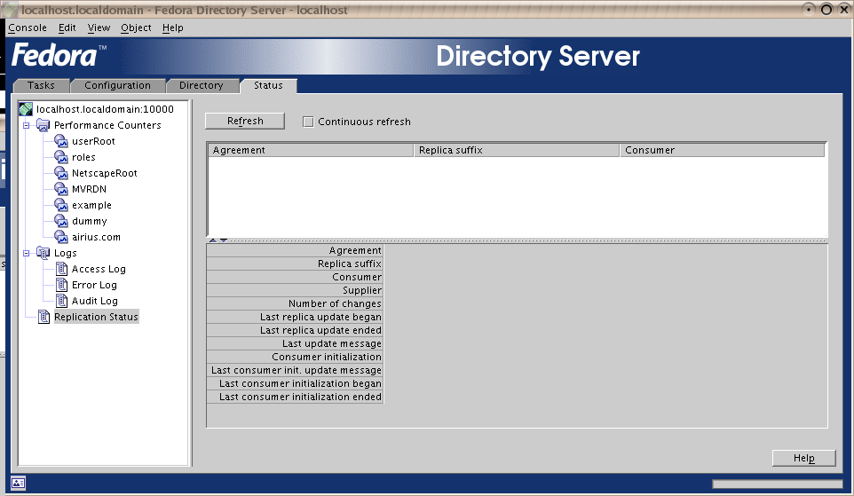Select the Audit Log tree item
The width and height of the screenshot is (854, 496).
(x=95, y=301)
